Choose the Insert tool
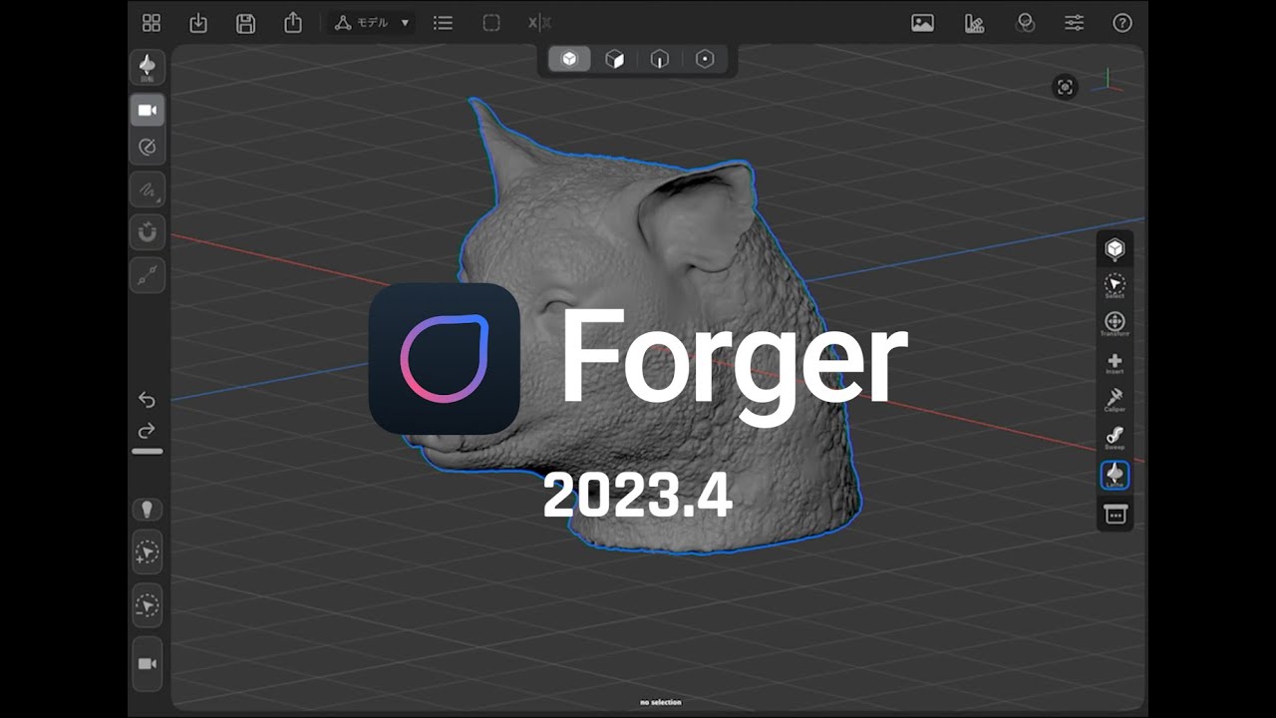The height and width of the screenshot is (718, 1276). [x=1115, y=364]
